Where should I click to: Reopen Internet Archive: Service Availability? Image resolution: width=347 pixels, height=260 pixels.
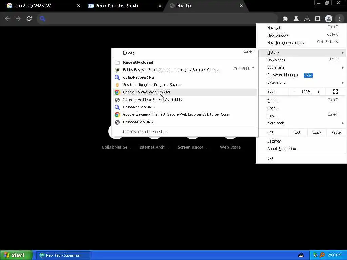pyautogui.click(x=185, y=100)
